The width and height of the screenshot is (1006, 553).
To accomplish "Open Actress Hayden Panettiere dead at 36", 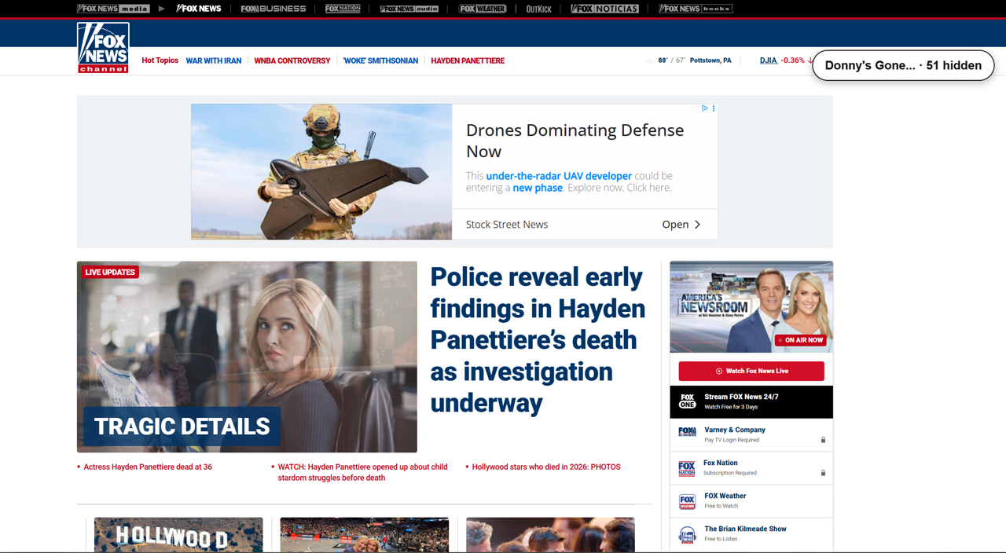I will tap(148, 467).
